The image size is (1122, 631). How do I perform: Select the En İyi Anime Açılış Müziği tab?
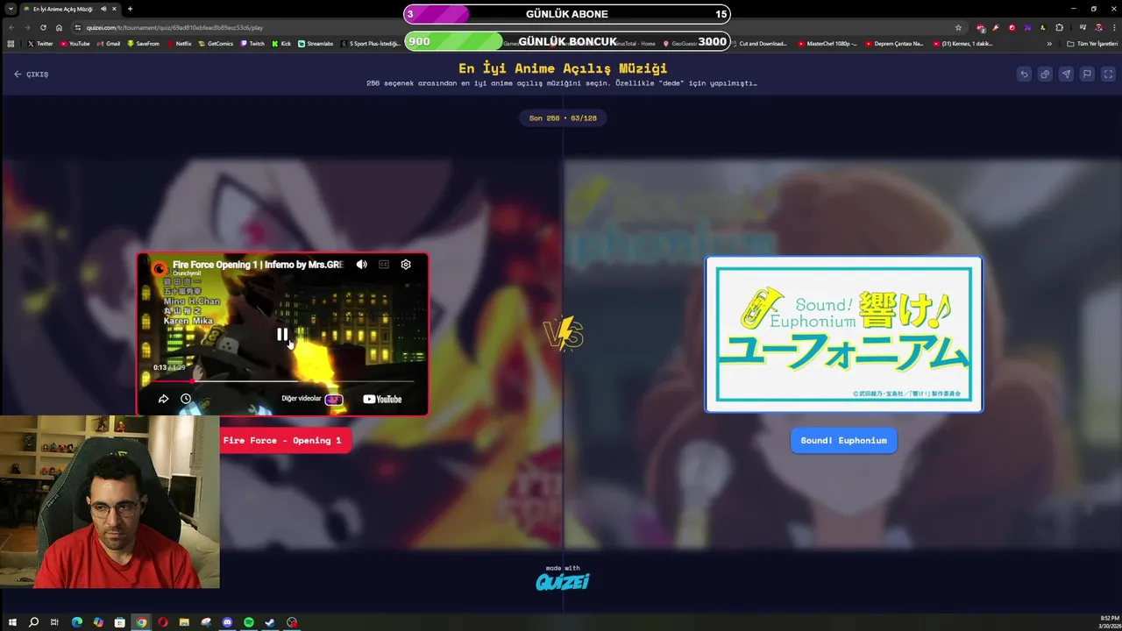(x=70, y=9)
